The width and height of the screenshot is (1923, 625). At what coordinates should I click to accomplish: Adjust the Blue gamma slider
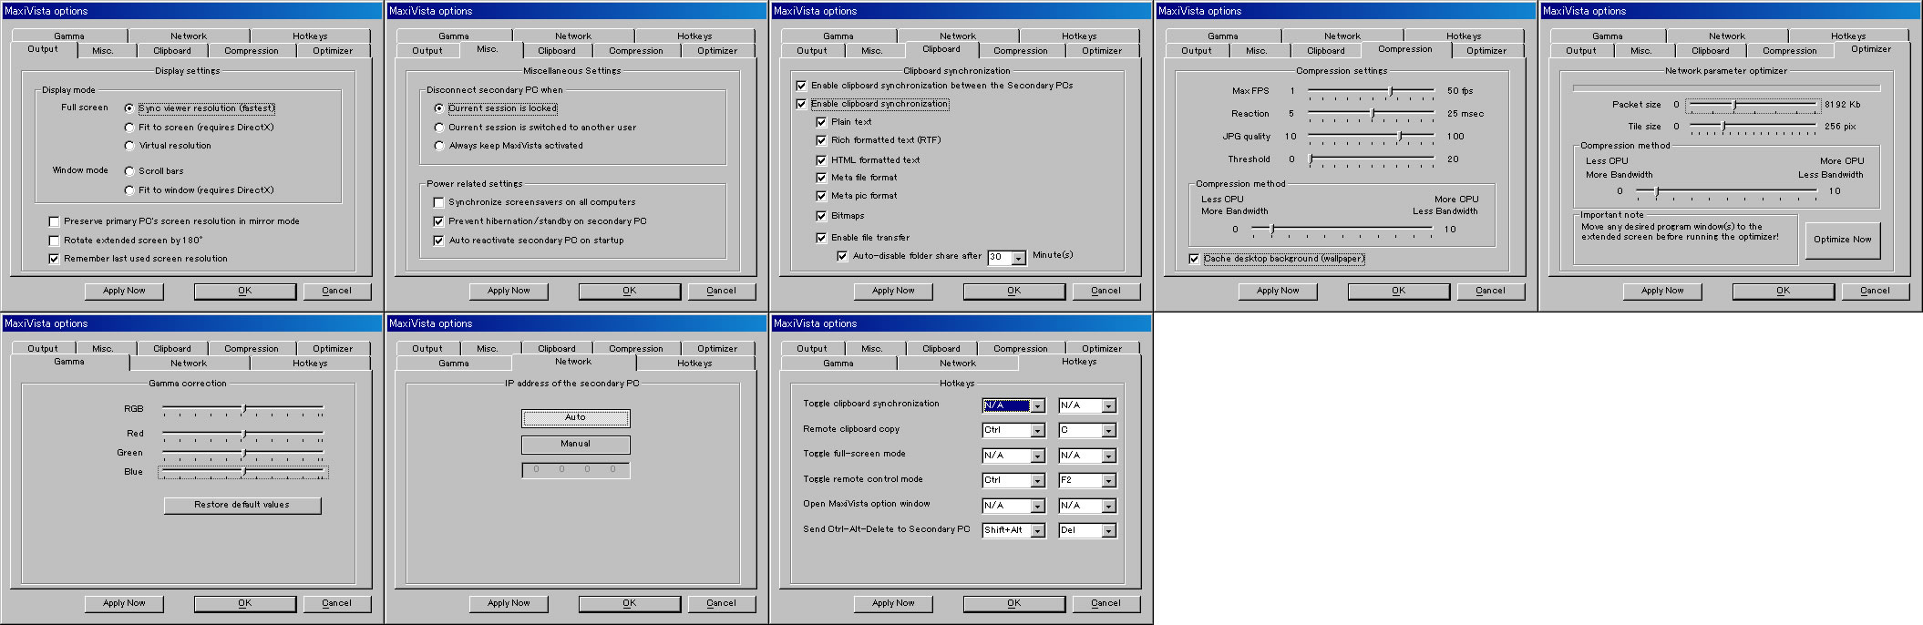point(243,473)
